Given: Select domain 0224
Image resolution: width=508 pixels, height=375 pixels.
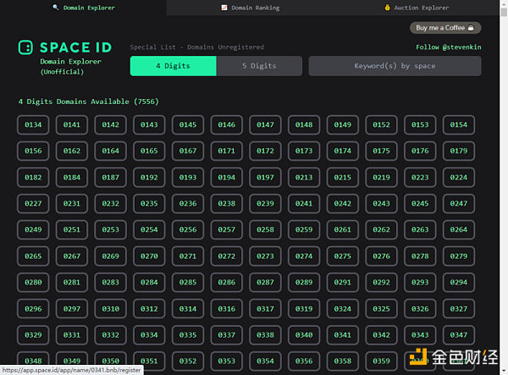Looking at the screenshot, I should click(458, 178).
